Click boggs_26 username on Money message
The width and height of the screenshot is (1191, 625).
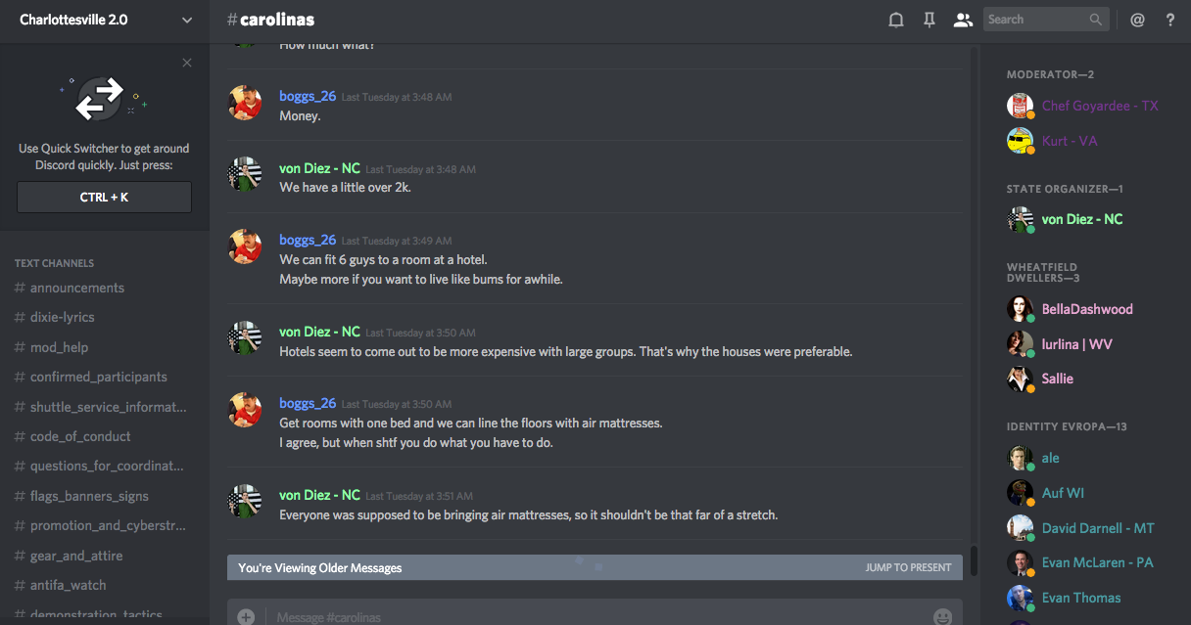(x=308, y=96)
